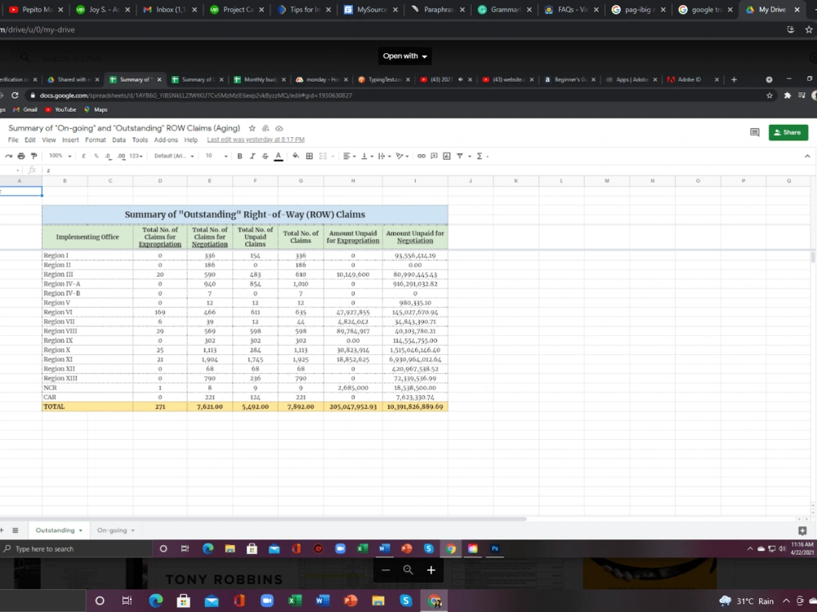Switch to the On-going sheet tab

116,530
